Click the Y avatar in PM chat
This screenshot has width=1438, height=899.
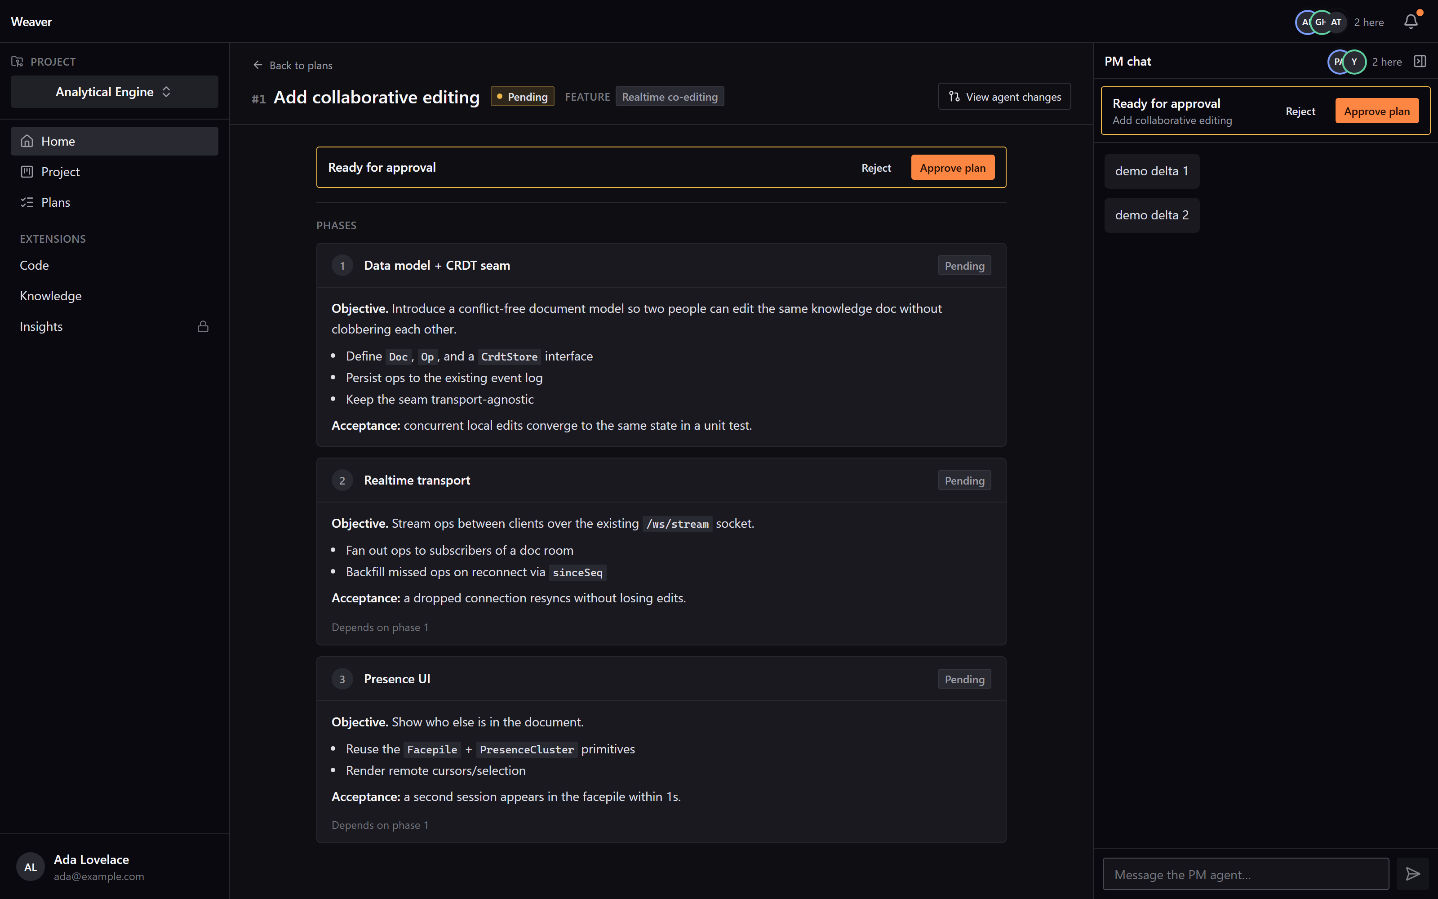coord(1354,61)
